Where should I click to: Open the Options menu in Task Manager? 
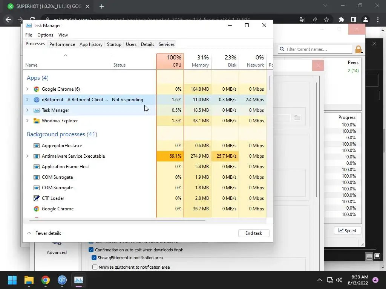45,35
